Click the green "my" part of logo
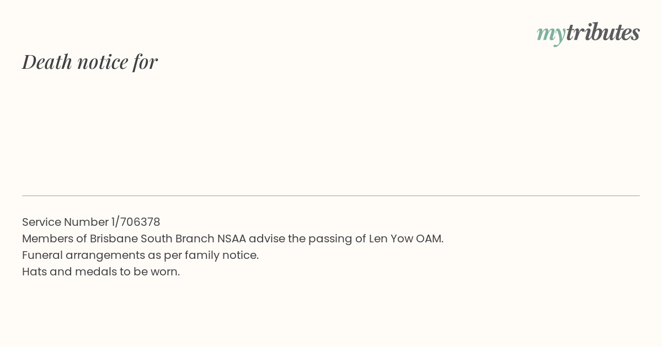Image resolution: width=662 pixels, height=347 pixels. (x=551, y=34)
